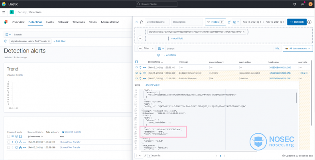Open more actions for Endpoint network event
Image resolution: width=315 pixels, height=160 pixels.
tap(144, 73)
